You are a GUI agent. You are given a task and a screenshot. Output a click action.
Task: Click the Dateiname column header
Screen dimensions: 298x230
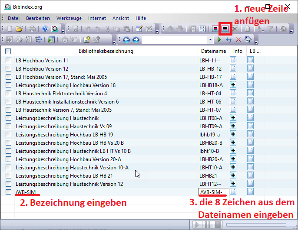click(x=213, y=51)
